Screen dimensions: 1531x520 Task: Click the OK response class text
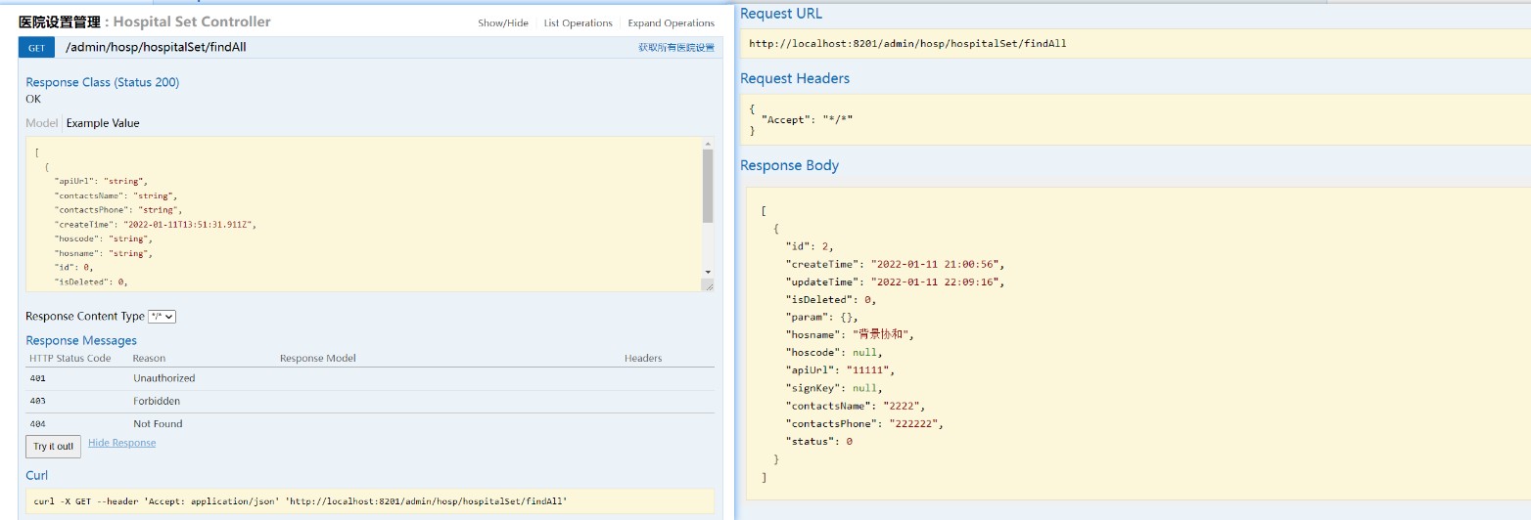point(33,99)
